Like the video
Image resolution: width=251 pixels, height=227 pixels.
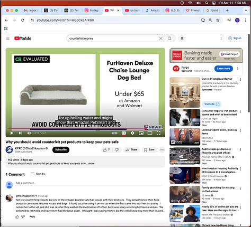tap(106, 150)
